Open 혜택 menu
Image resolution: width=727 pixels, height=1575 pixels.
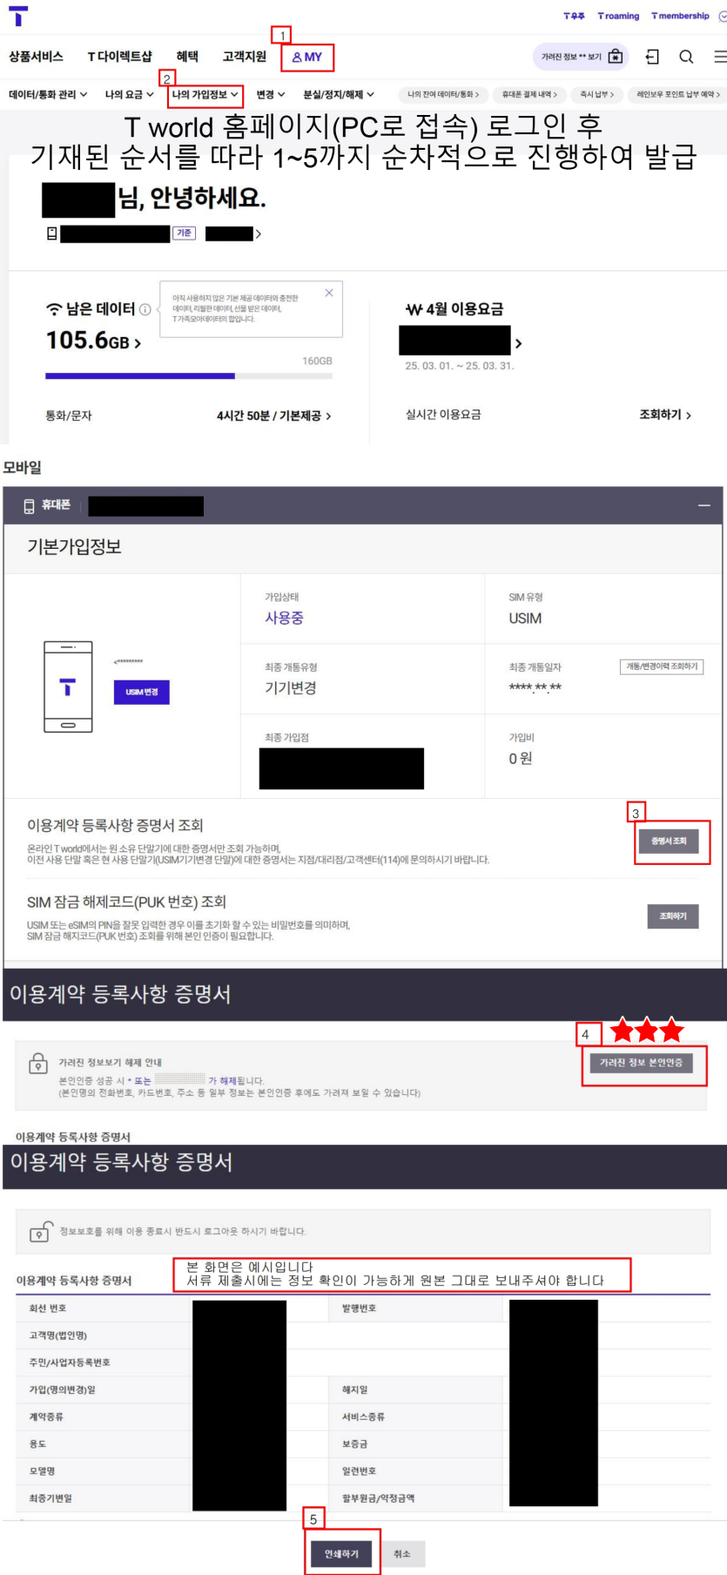click(187, 57)
